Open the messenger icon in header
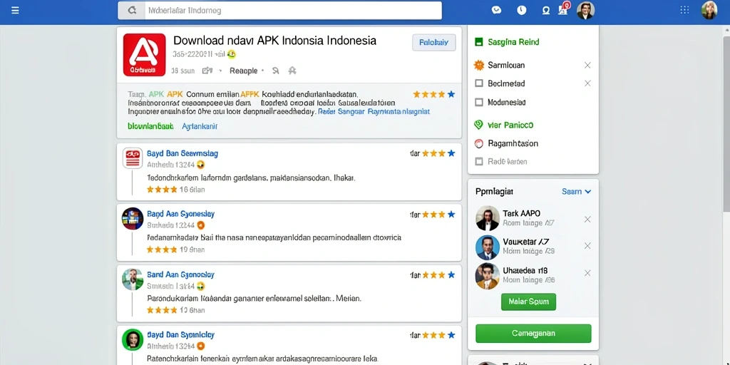 (x=496, y=10)
